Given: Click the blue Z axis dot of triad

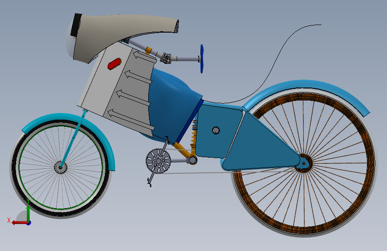Looking at the screenshot, I should click(x=29, y=223).
